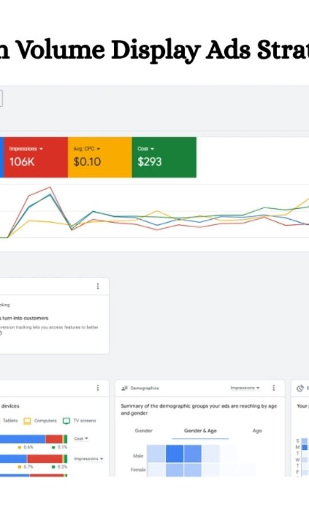Click the Demographics people icon
Screen dimensions: 309x513
124,388
